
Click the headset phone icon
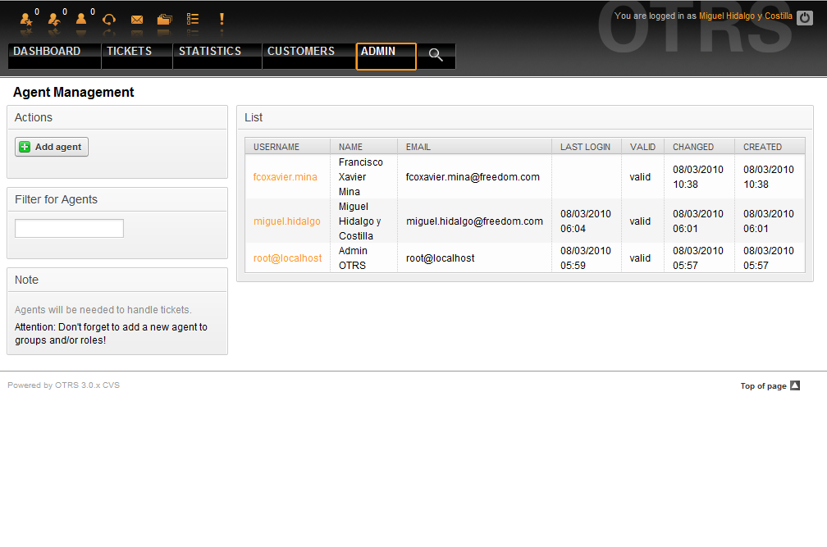coord(109,19)
